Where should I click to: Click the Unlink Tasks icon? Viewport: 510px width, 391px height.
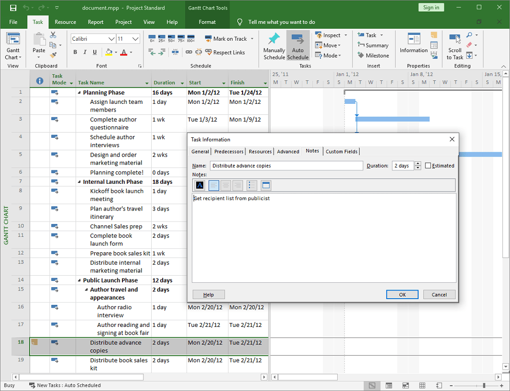[x=198, y=52]
